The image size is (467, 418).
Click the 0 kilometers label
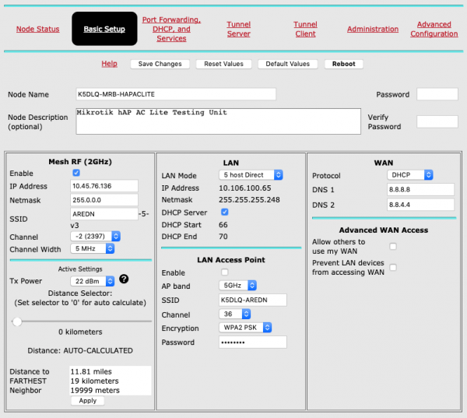80,332
